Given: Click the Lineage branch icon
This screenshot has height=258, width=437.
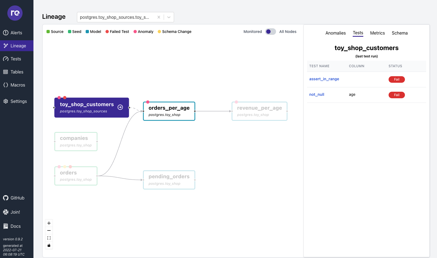Looking at the screenshot, I should [6, 46].
